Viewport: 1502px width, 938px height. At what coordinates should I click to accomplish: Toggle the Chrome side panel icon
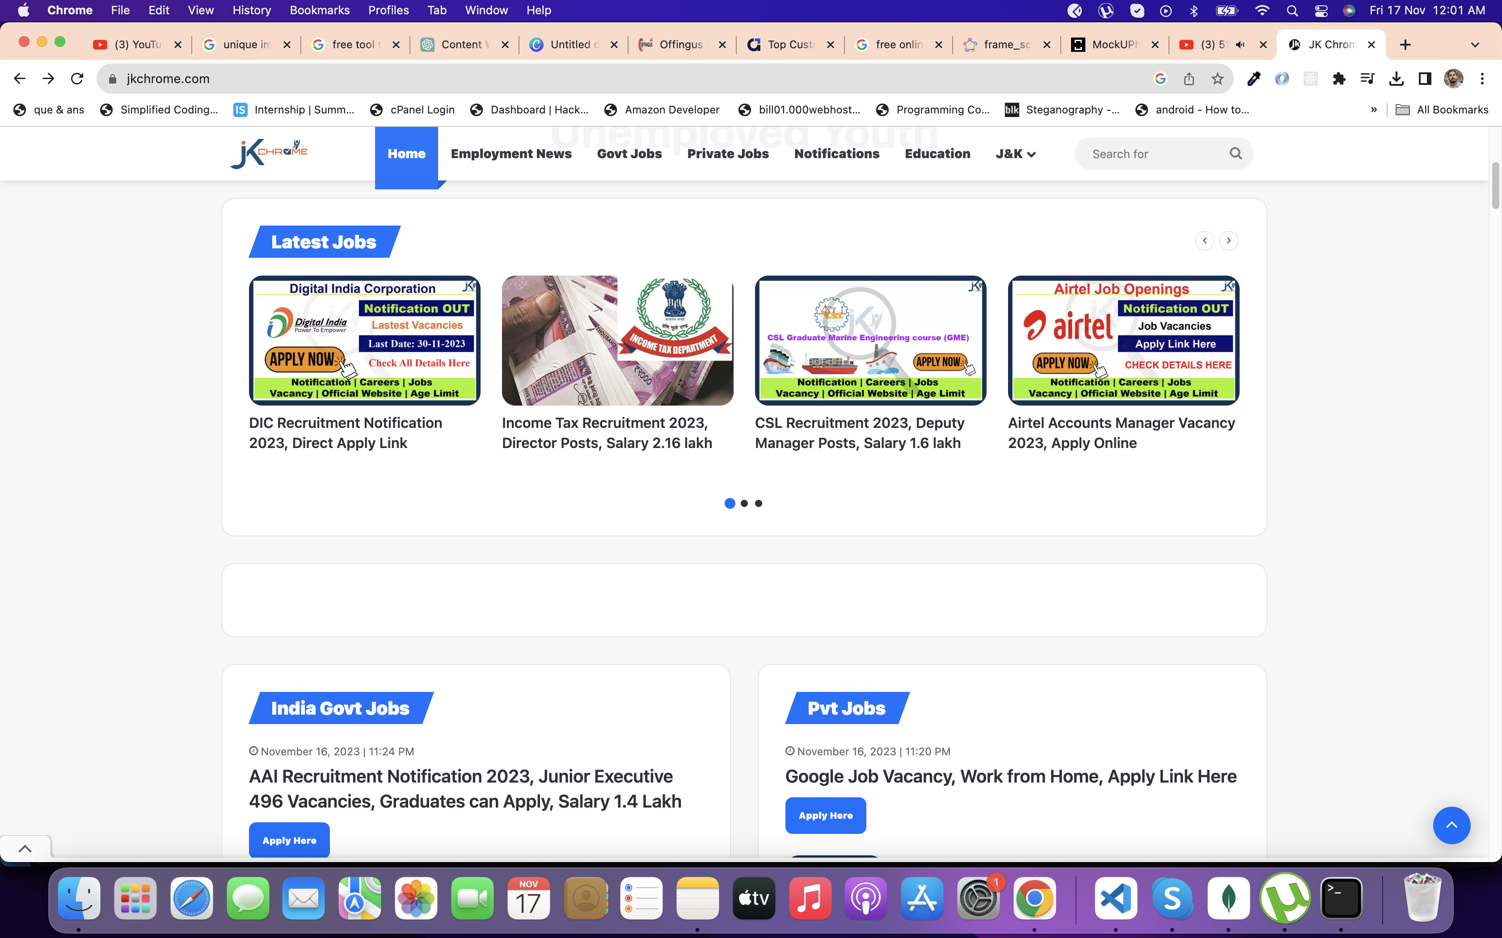1425,79
